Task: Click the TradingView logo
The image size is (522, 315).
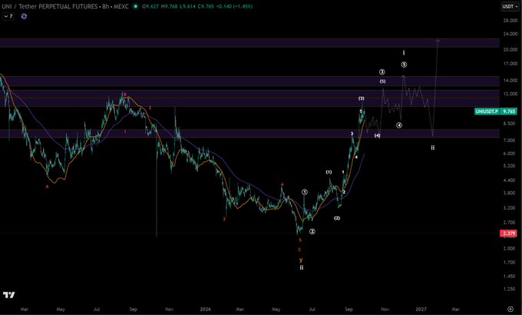Action: point(9,295)
